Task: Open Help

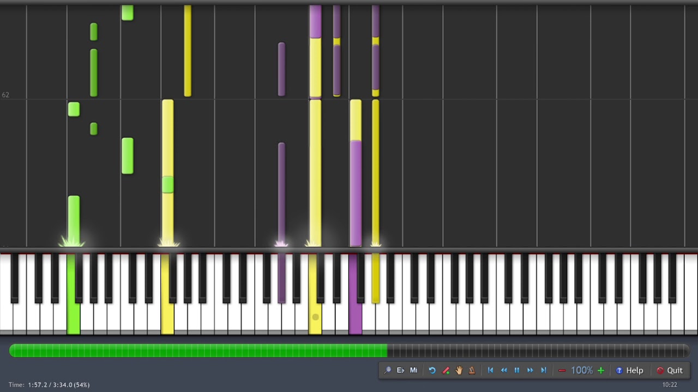Action: click(x=629, y=370)
